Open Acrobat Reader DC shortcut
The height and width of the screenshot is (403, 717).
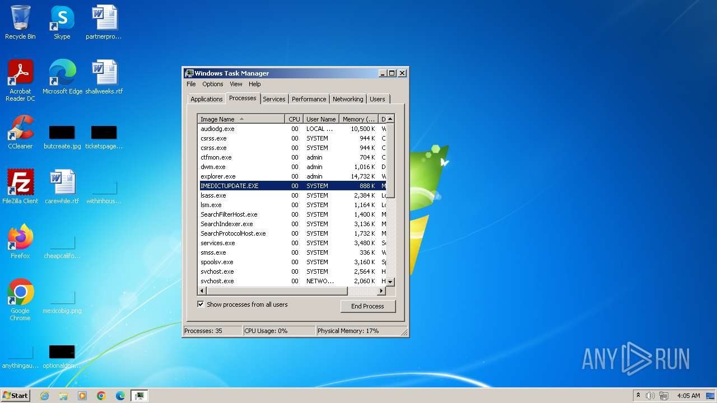click(20, 81)
